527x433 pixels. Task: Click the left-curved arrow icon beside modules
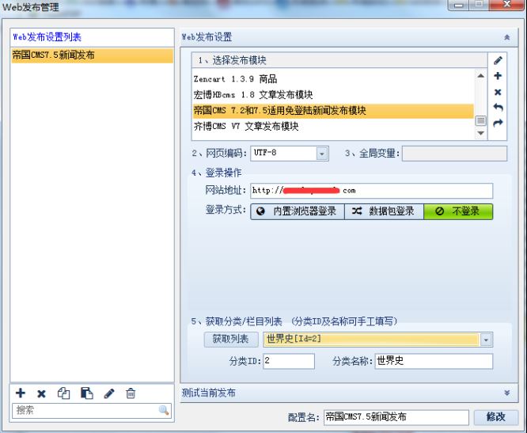498,108
